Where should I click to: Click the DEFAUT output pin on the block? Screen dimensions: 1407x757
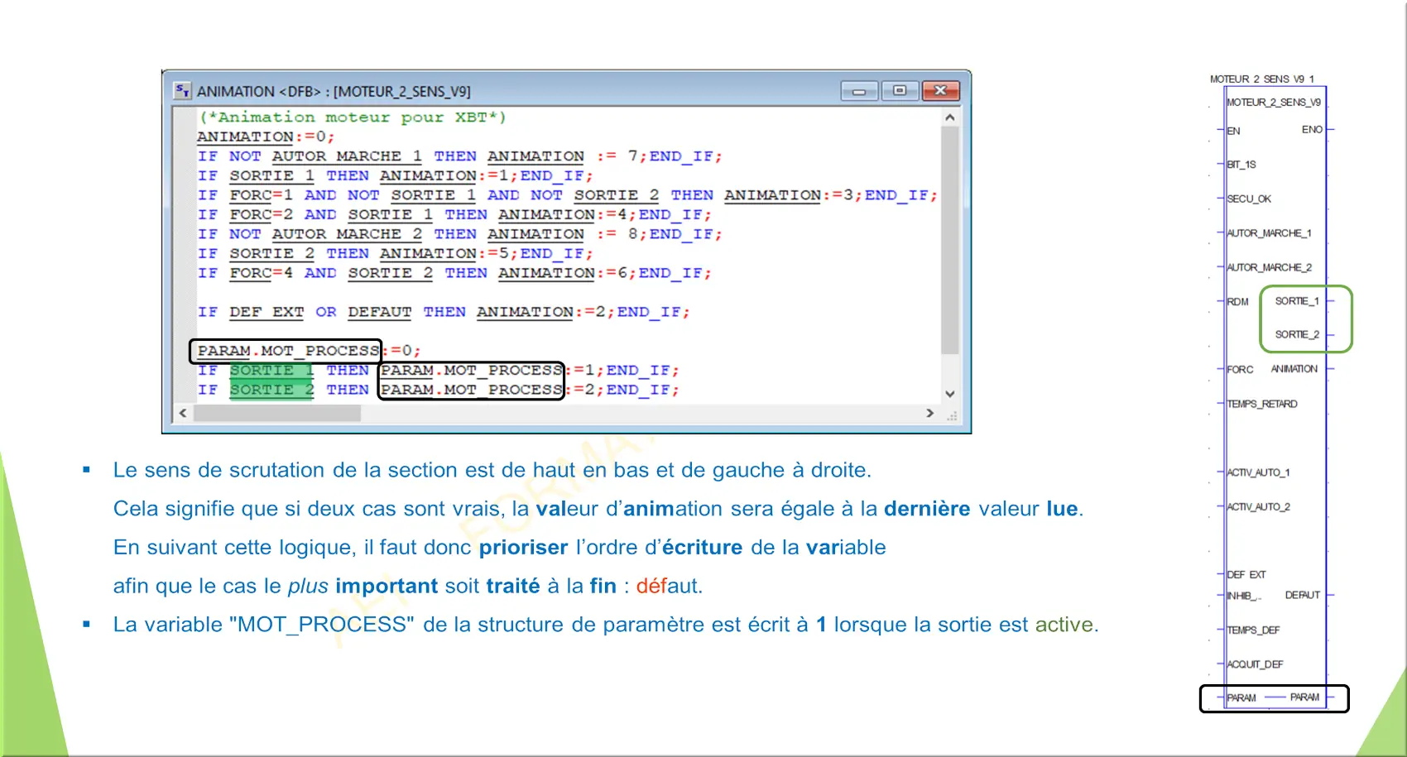coord(1302,595)
